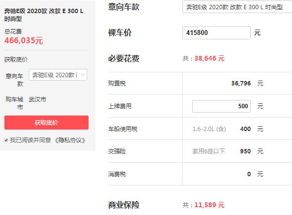Click the 商业保险 section heading
Image resolution: width=292 pixels, height=215 pixels.
point(124,205)
